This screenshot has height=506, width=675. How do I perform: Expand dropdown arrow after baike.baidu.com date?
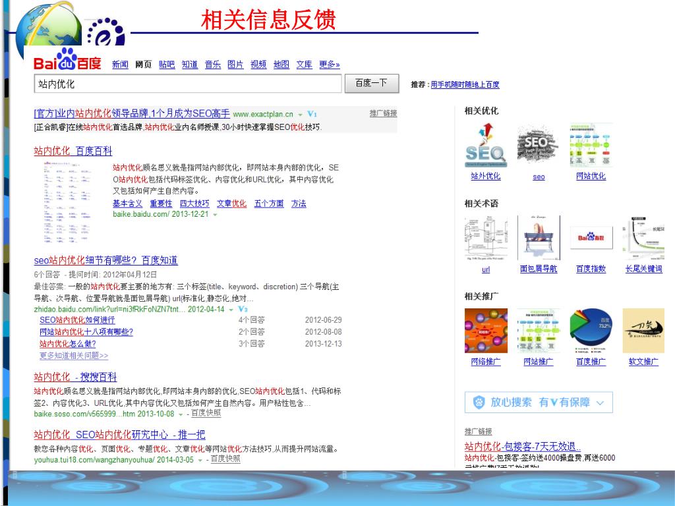[x=215, y=214]
